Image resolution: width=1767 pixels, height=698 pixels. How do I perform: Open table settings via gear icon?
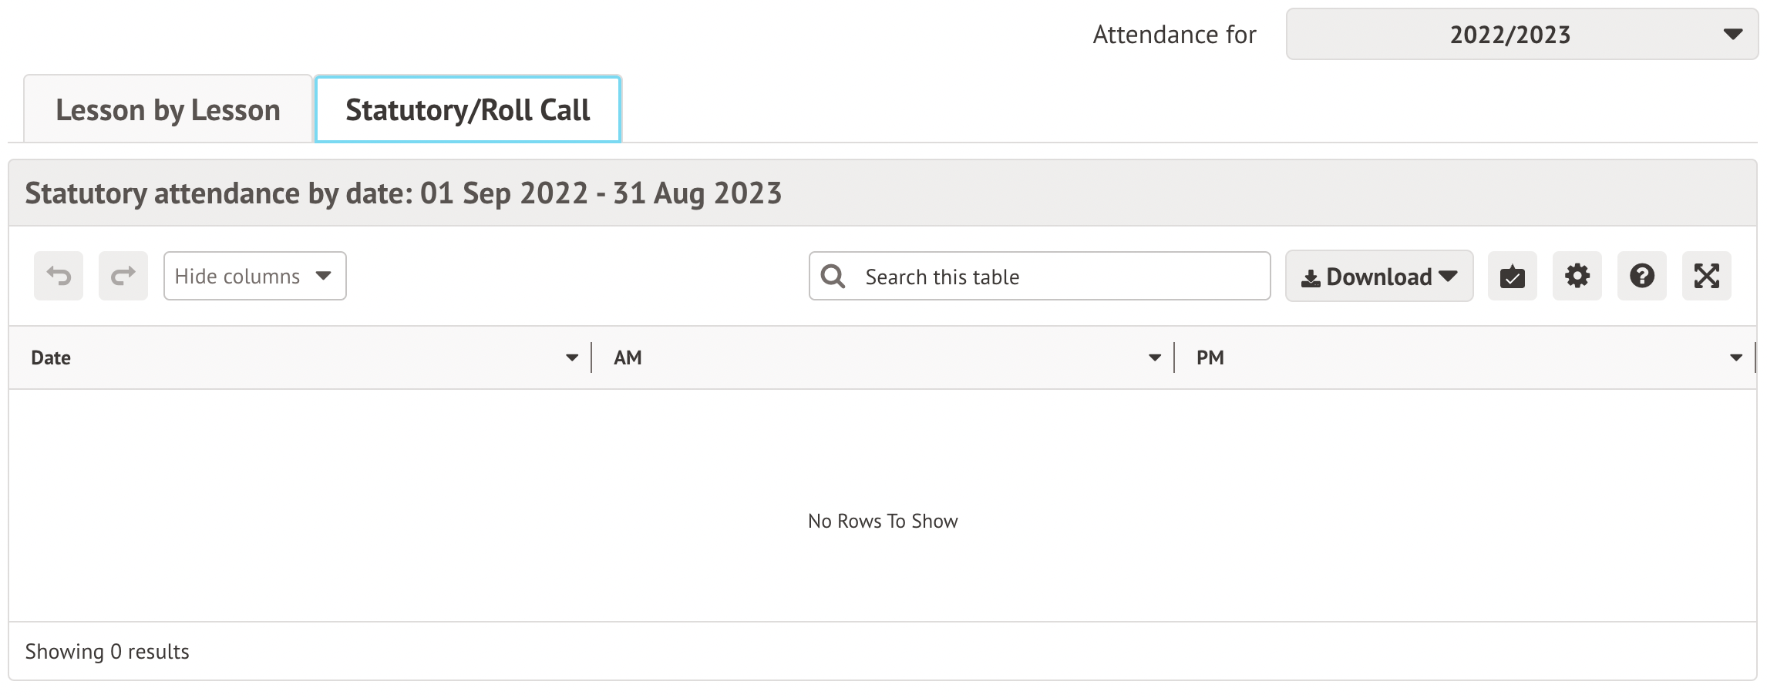(x=1577, y=276)
